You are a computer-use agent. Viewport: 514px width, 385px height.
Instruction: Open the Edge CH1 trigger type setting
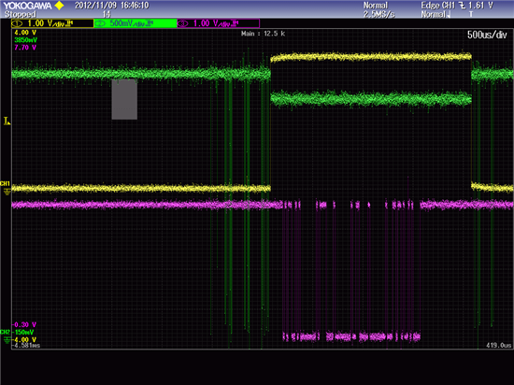click(438, 6)
